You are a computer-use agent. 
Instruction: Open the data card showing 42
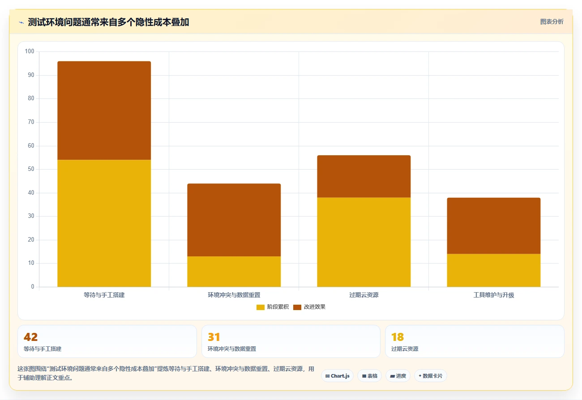[107, 341]
